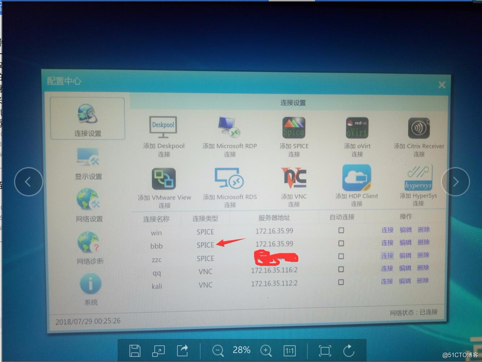Click the 网络状态：已连接 status text

[x=413, y=312]
